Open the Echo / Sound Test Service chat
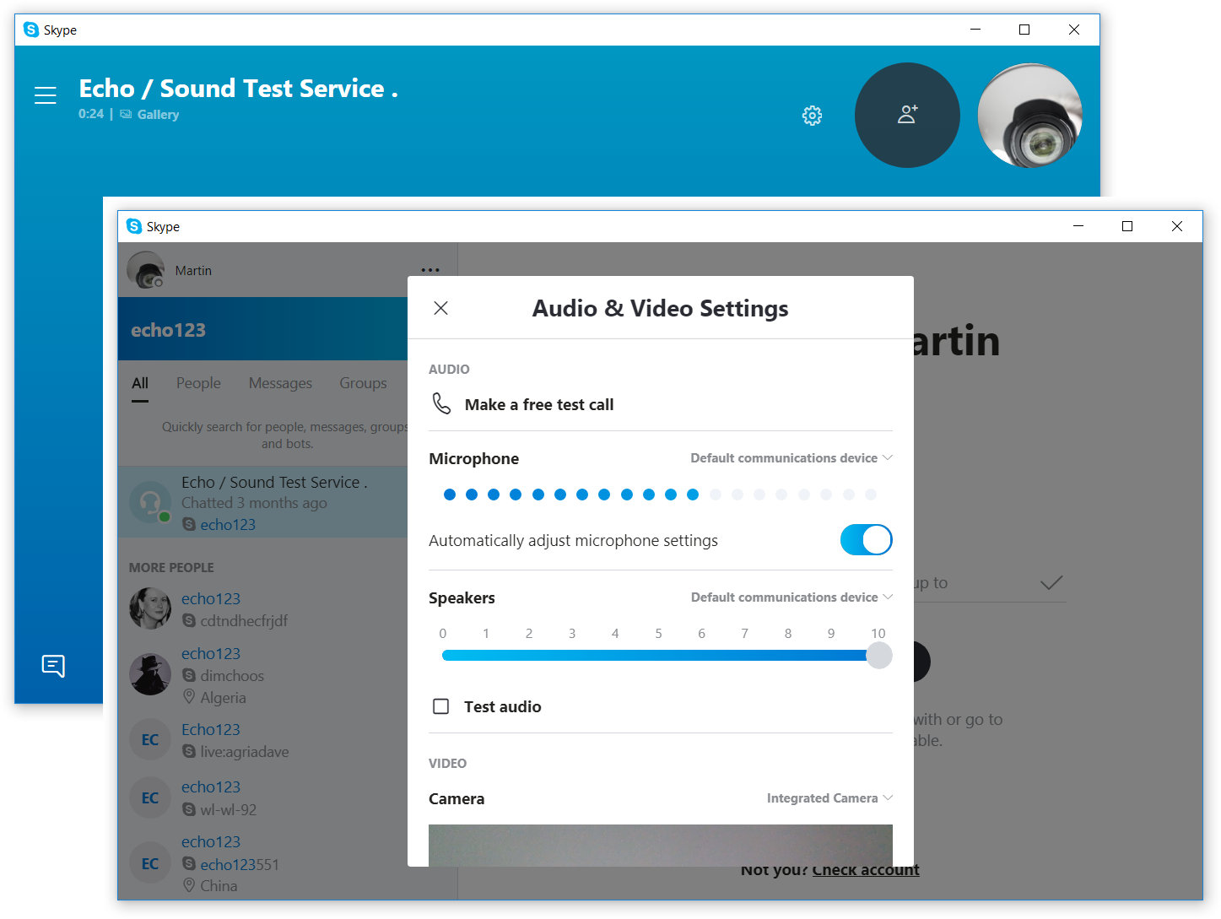The image size is (1221, 919). point(263,502)
